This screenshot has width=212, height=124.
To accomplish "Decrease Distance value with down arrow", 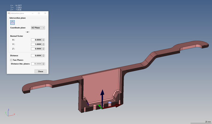I will pos(43,56).
